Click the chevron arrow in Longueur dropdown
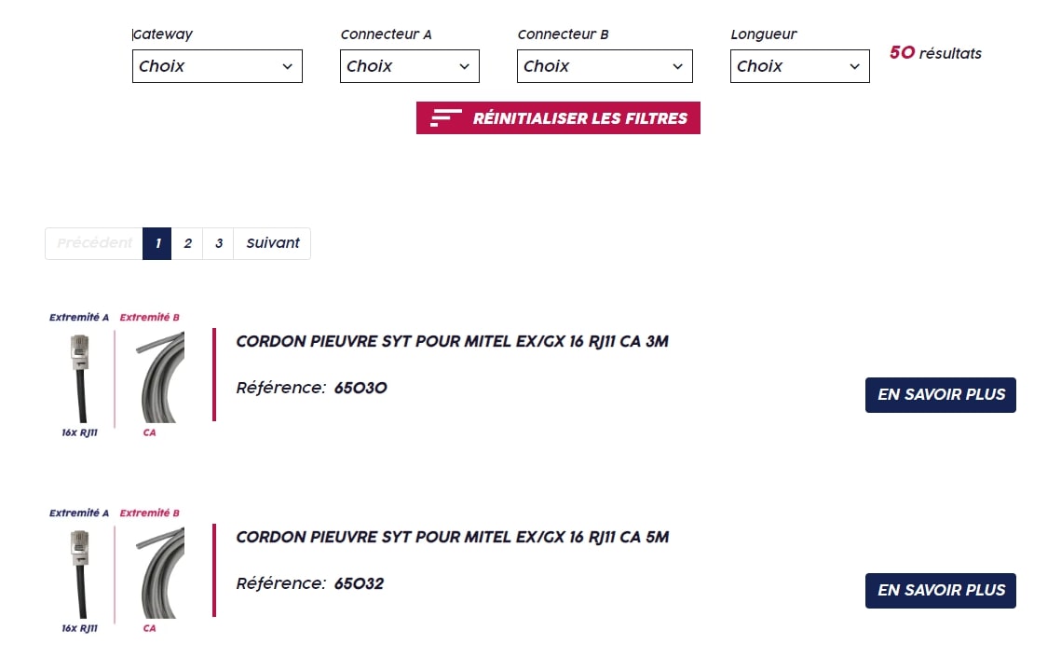 click(x=854, y=66)
